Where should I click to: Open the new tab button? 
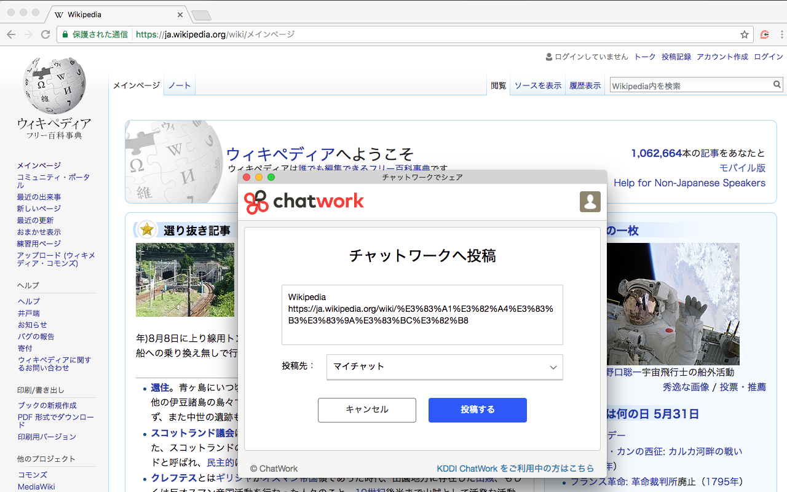click(x=201, y=15)
